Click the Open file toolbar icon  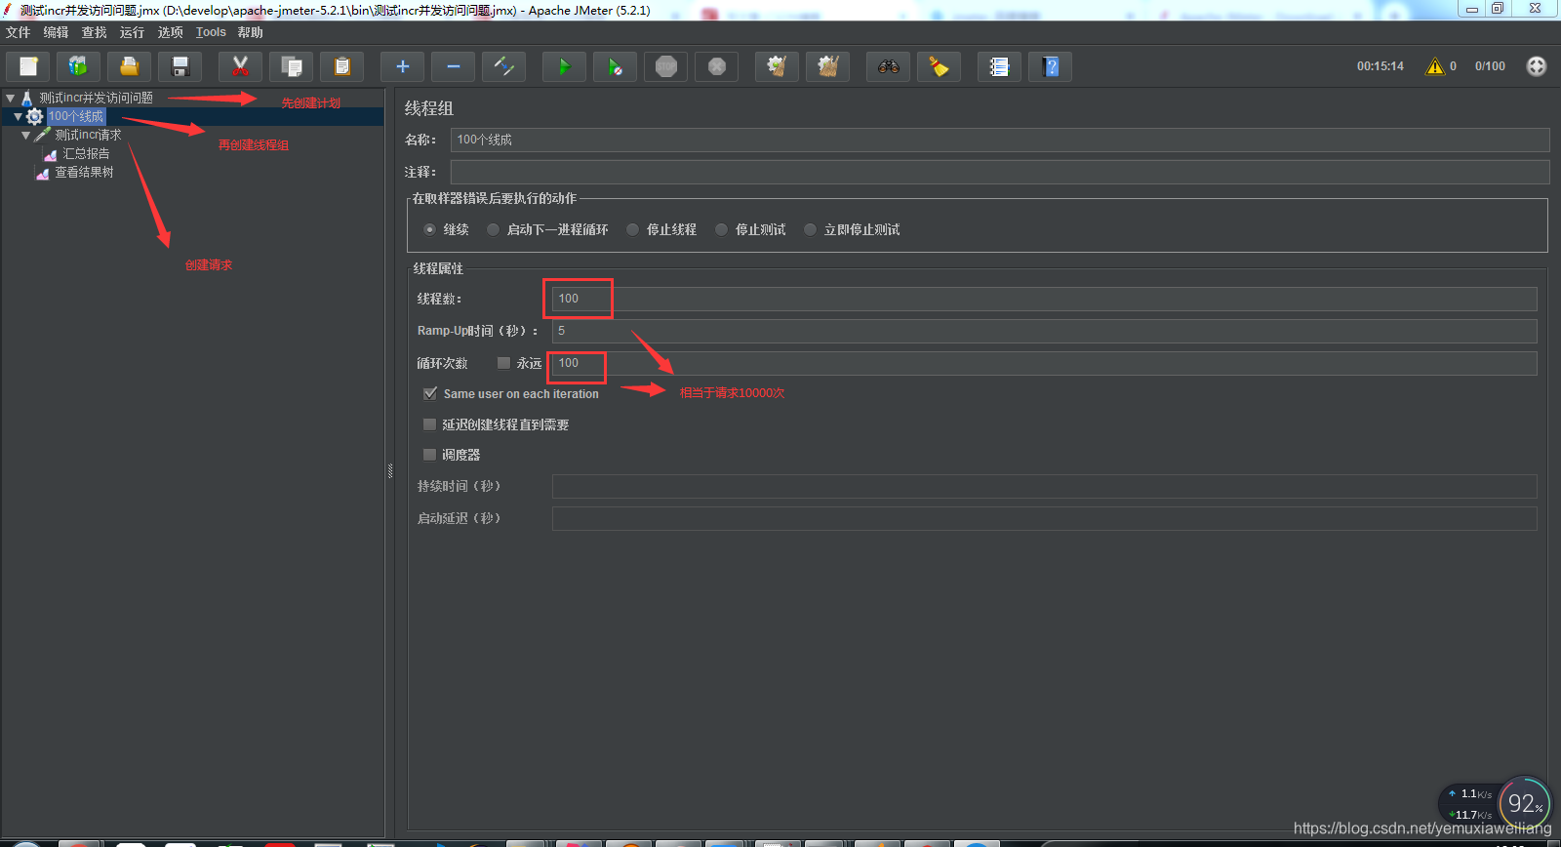(130, 66)
